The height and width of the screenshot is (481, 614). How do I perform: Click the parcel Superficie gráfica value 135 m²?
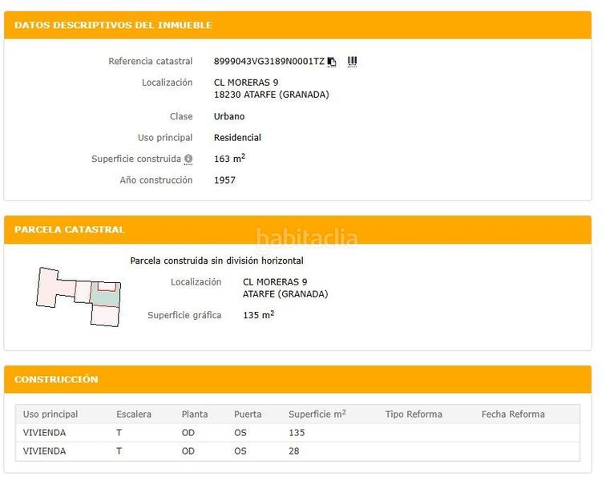coord(258,315)
